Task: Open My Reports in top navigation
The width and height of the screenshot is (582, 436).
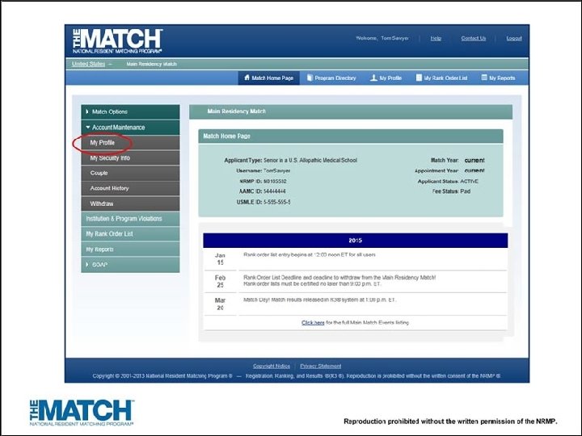Action: tap(499, 78)
